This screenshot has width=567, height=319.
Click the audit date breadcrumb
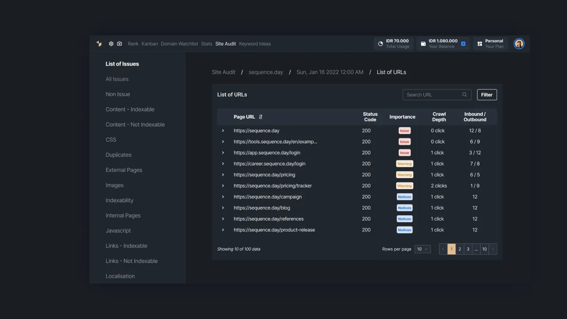(x=330, y=72)
